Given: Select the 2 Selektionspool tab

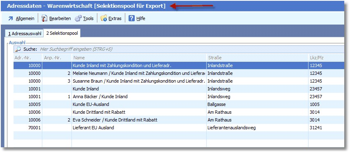Looking at the screenshot, I should click(x=62, y=33).
